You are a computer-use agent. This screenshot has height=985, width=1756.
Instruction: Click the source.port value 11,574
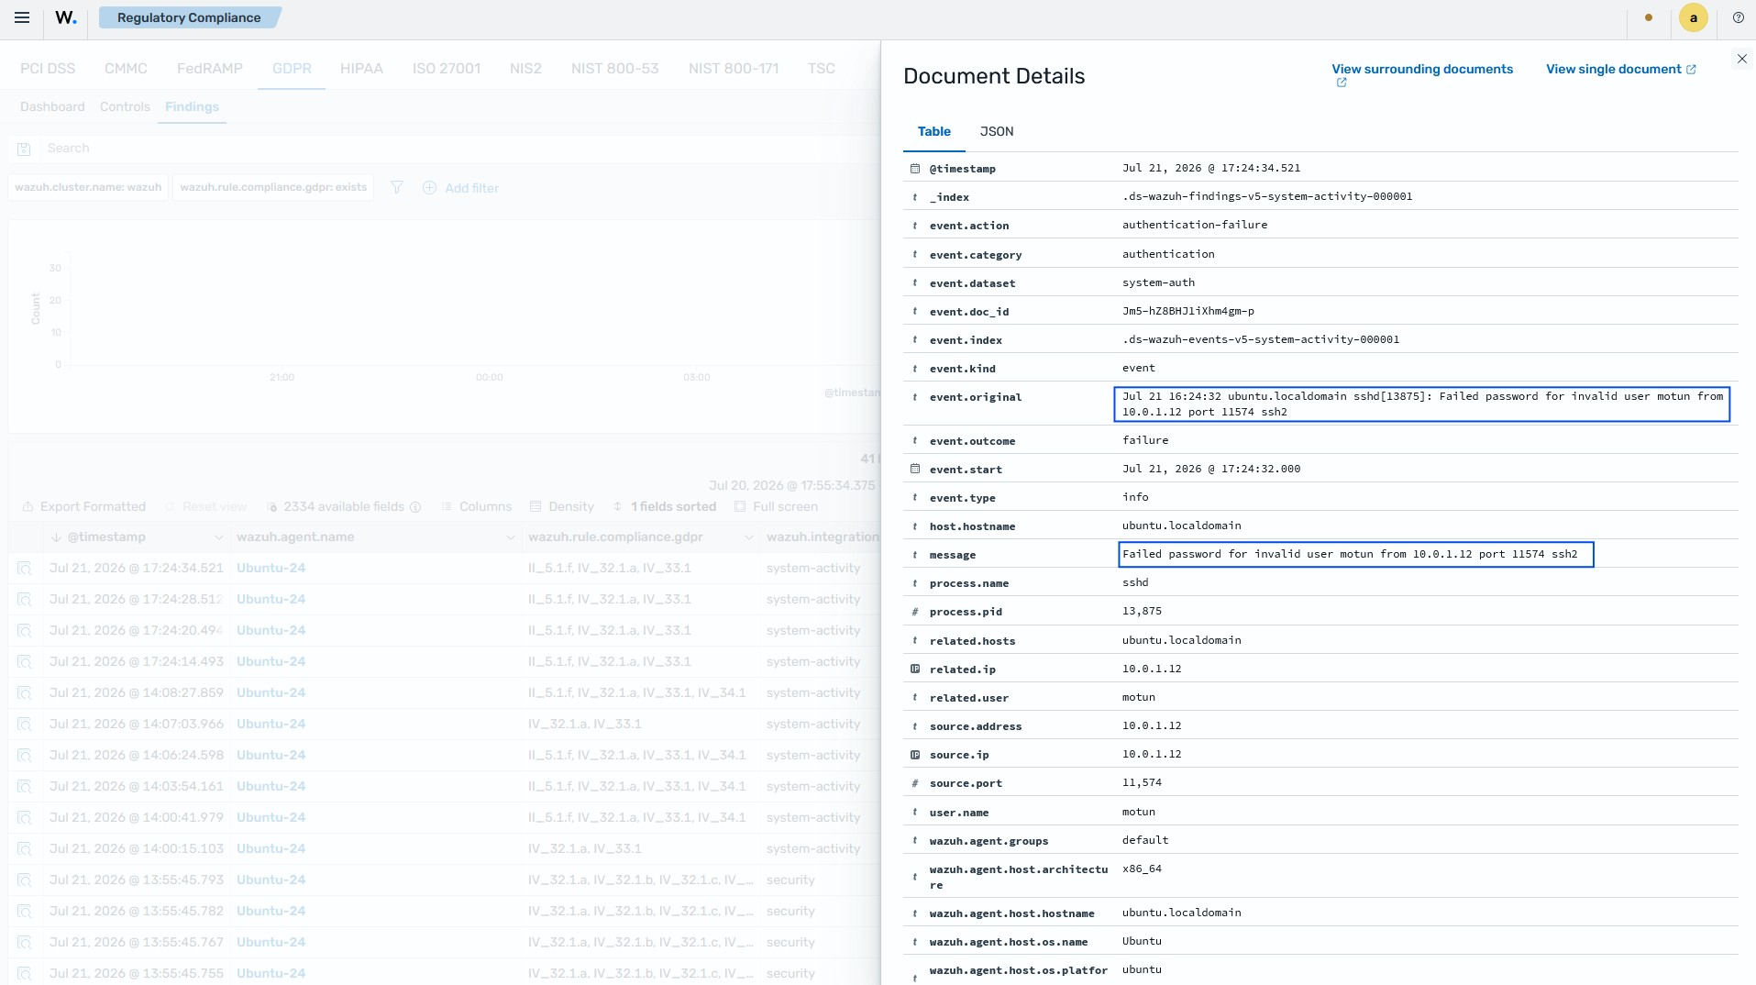(x=1142, y=783)
